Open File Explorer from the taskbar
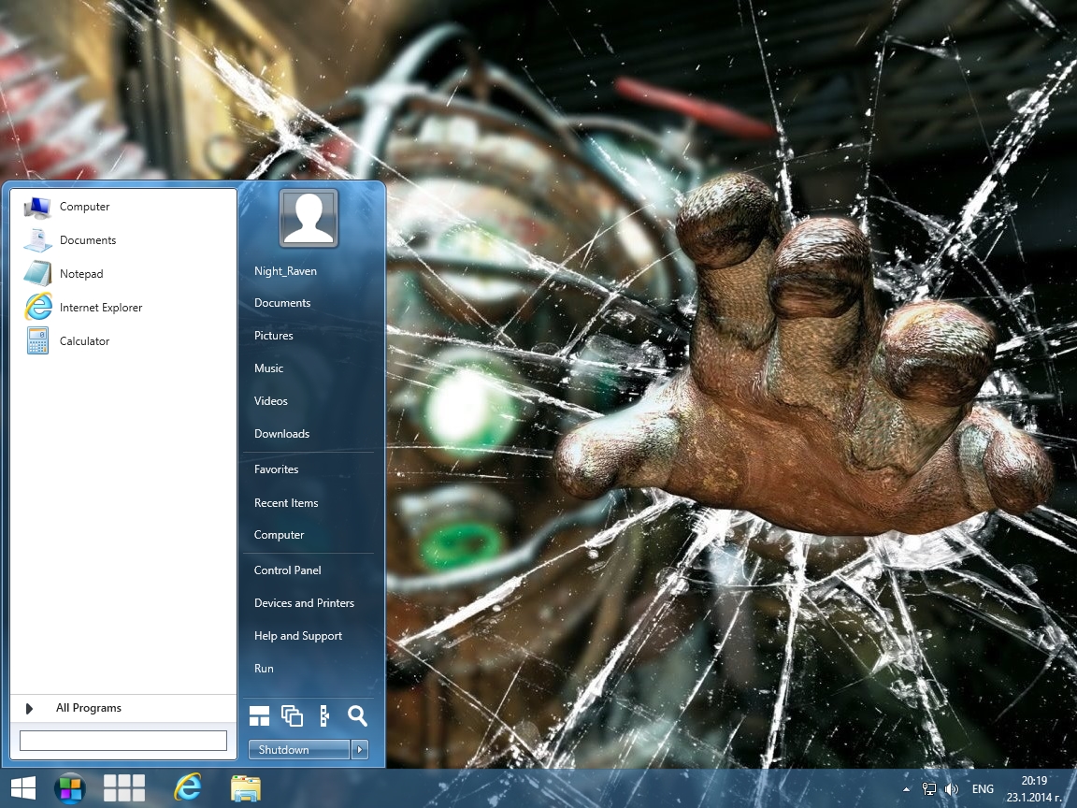This screenshot has height=808, width=1077. tap(245, 788)
